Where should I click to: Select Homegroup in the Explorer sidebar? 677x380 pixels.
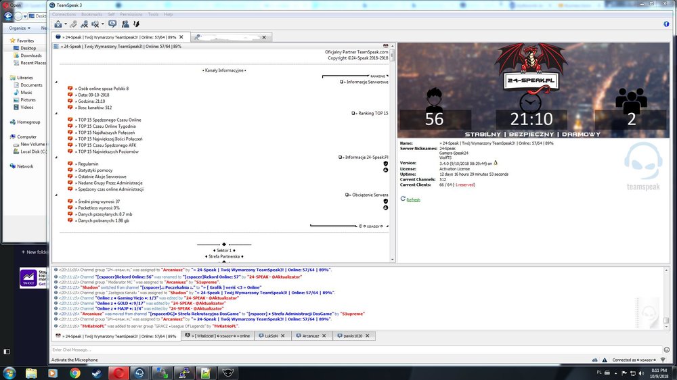25,122
